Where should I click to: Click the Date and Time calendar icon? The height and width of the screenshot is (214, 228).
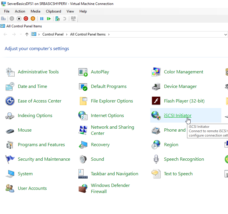tap(10, 86)
